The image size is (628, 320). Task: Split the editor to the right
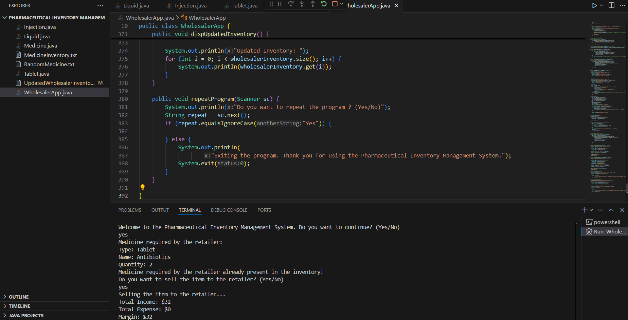[612, 5]
